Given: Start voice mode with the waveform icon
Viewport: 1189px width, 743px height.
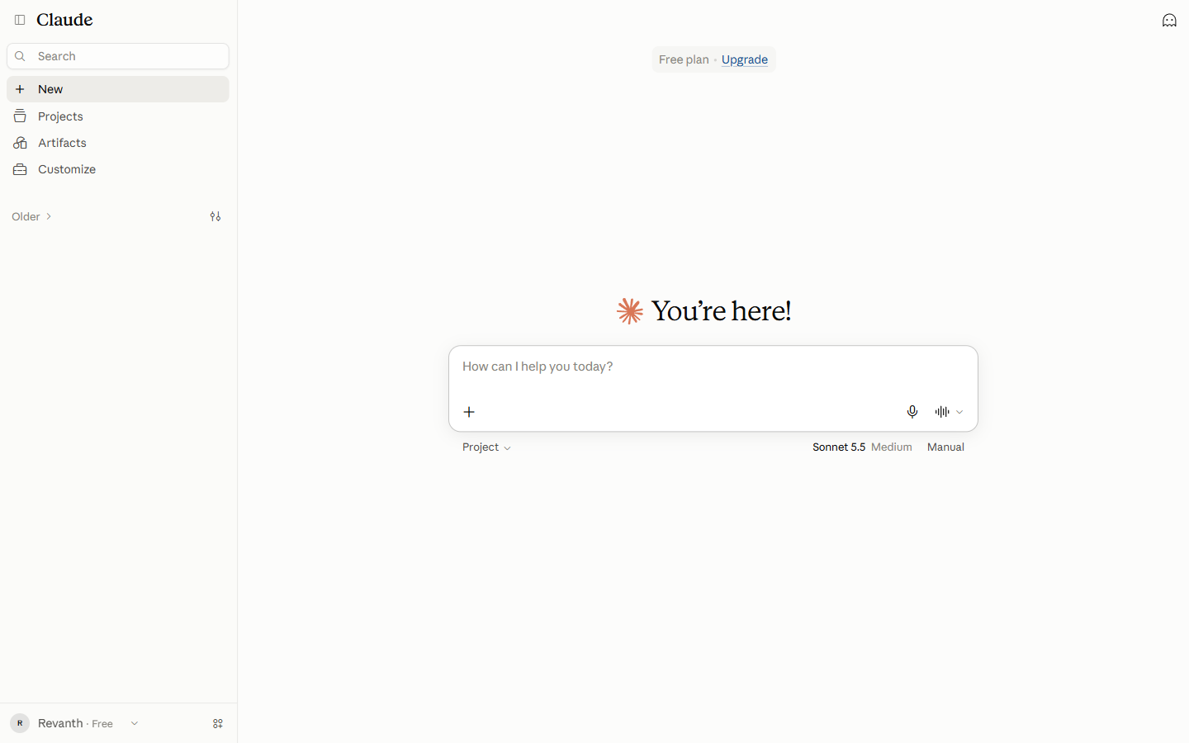Looking at the screenshot, I should 942,412.
